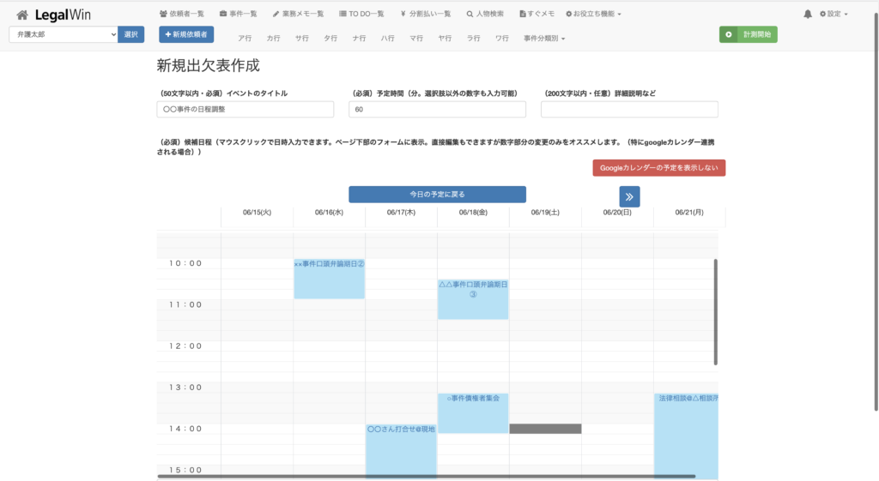Screen dimensions: 879x481
Task: Expand the お役立ち機能 dropdown menu
Action: coord(593,15)
